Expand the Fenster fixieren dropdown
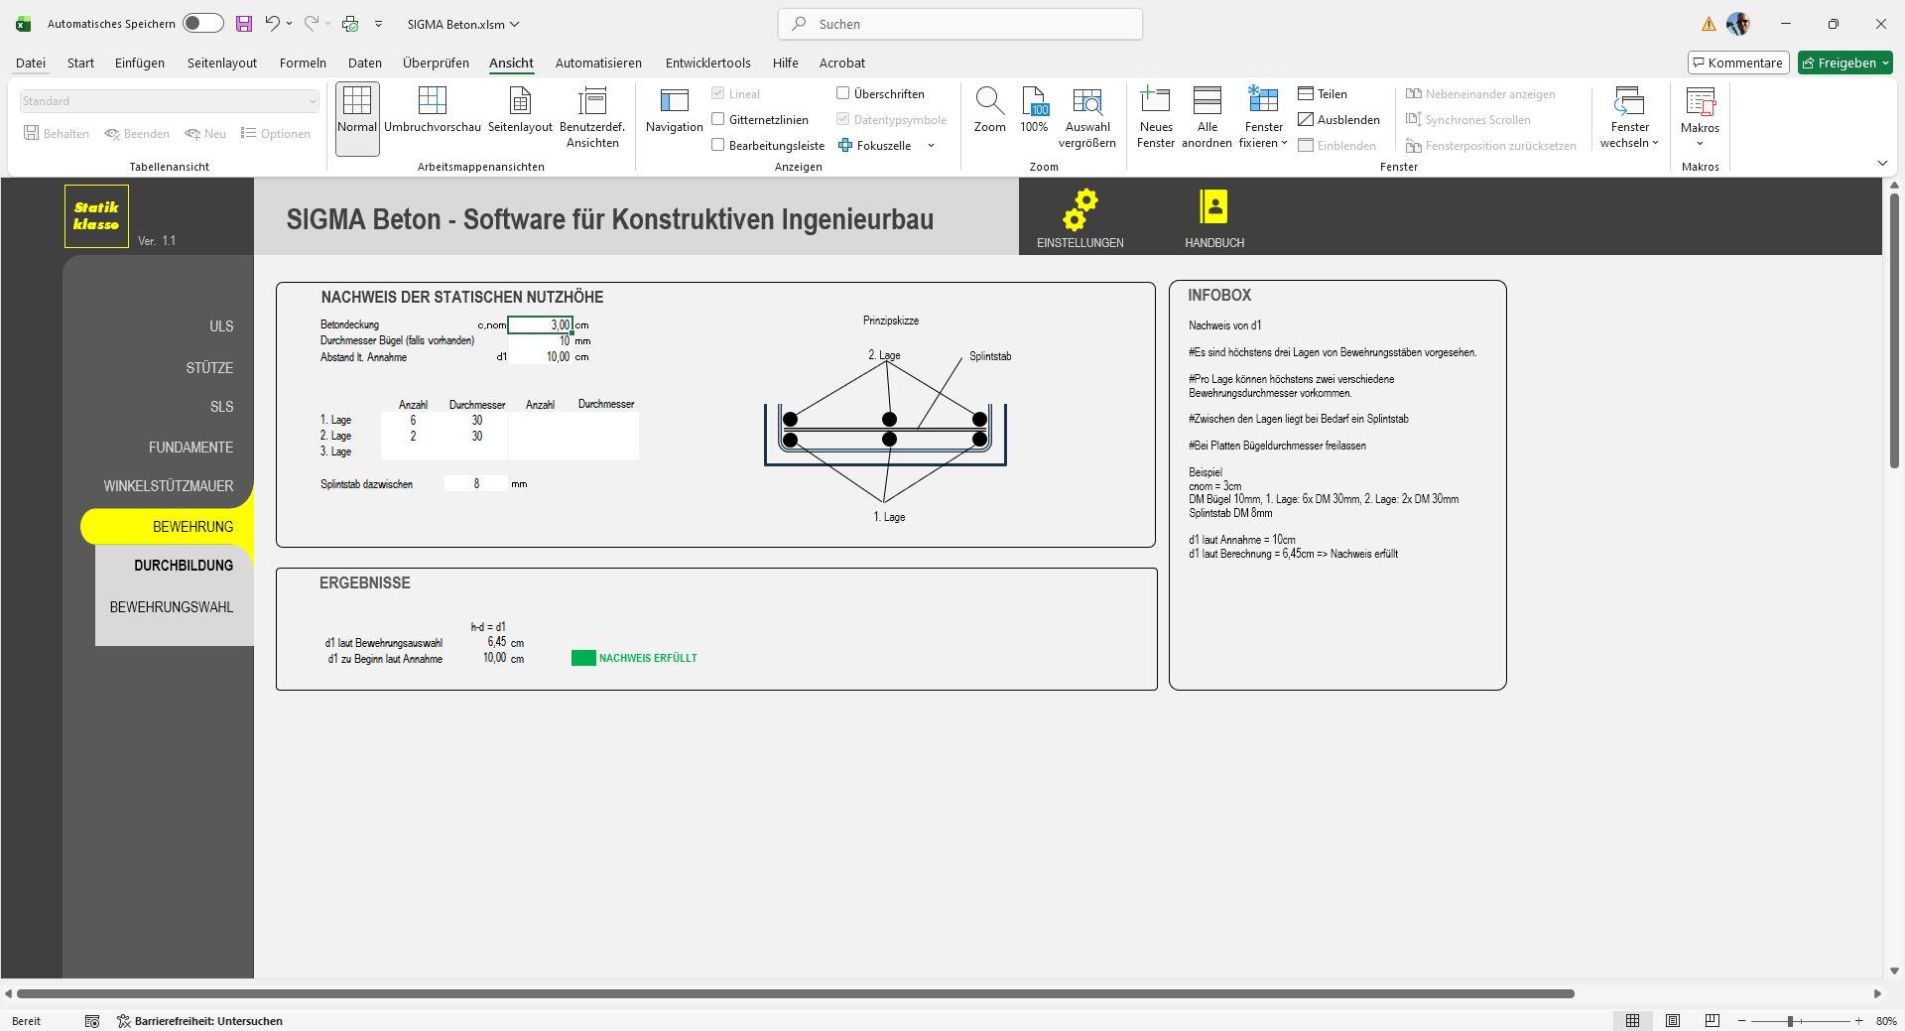The width and height of the screenshot is (1905, 1031). click(1264, 135)
